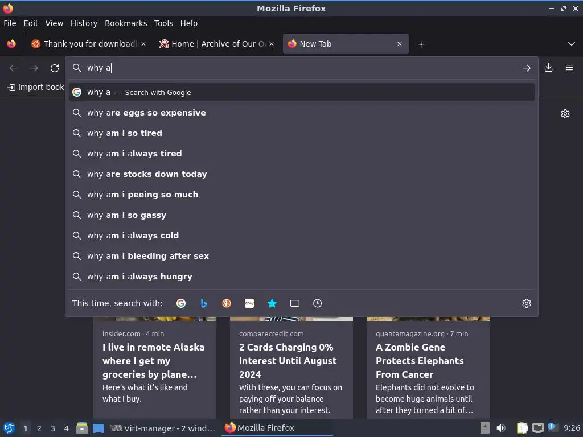583x437 pixels.
Task: Search bookmarks using the star icon
Action: [272, 303]
